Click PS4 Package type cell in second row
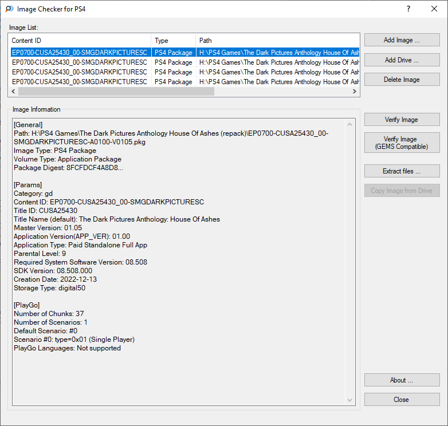Viewport: 448px width, 426px height. (174, 62)
